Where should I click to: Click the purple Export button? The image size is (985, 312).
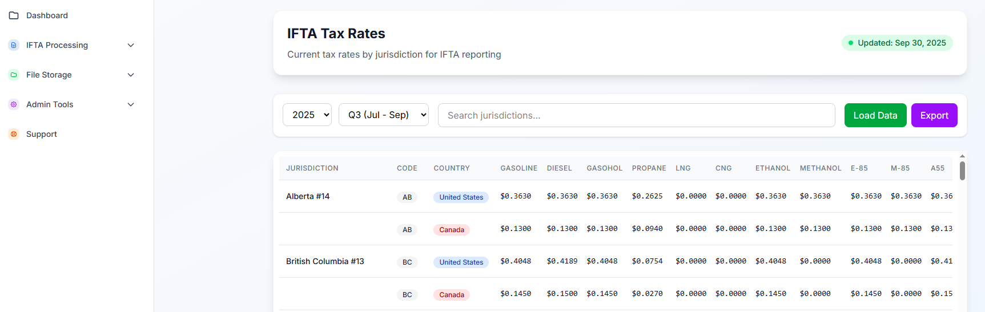point(934,115)
